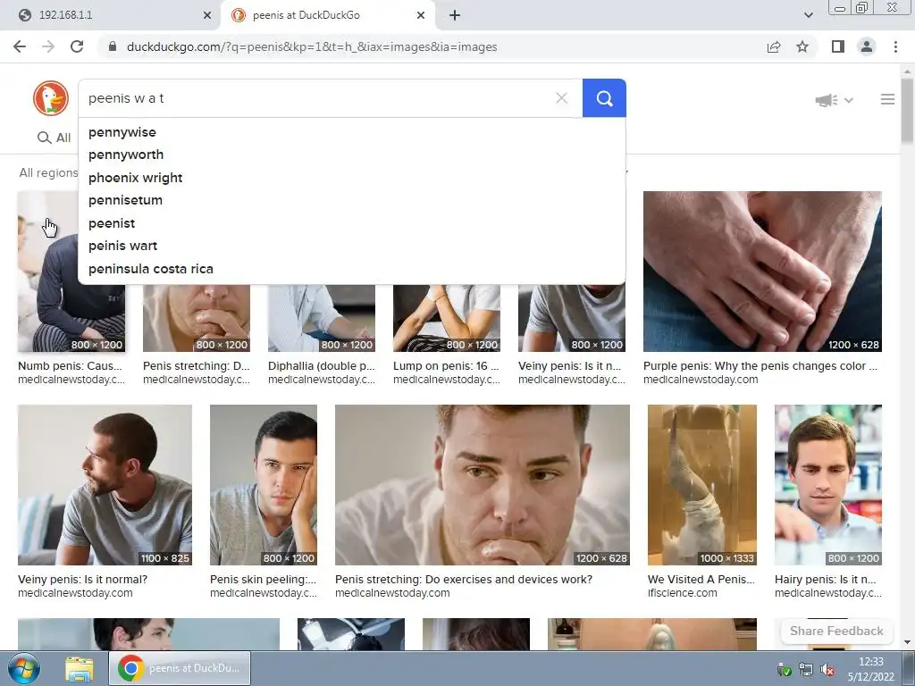The width and height of the screenshot is (915, 686).
Task: Click the blue magnifier search button
Action: pyautogui.click(x=604, y=98)
